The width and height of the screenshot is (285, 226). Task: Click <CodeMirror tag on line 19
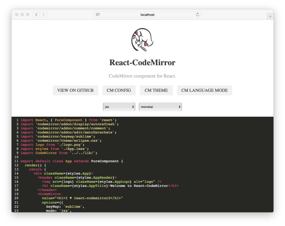coord(50,194)
